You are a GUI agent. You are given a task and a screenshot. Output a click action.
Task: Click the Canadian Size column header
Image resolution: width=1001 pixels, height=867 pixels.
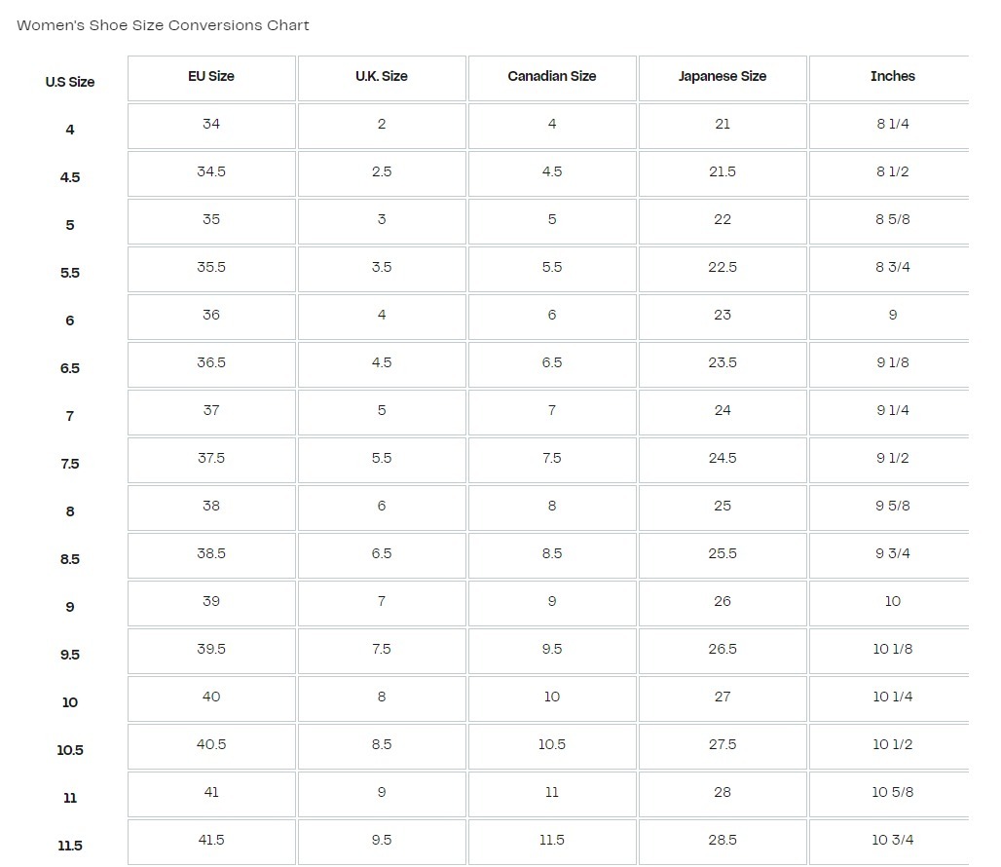click(x=552, y=76)
